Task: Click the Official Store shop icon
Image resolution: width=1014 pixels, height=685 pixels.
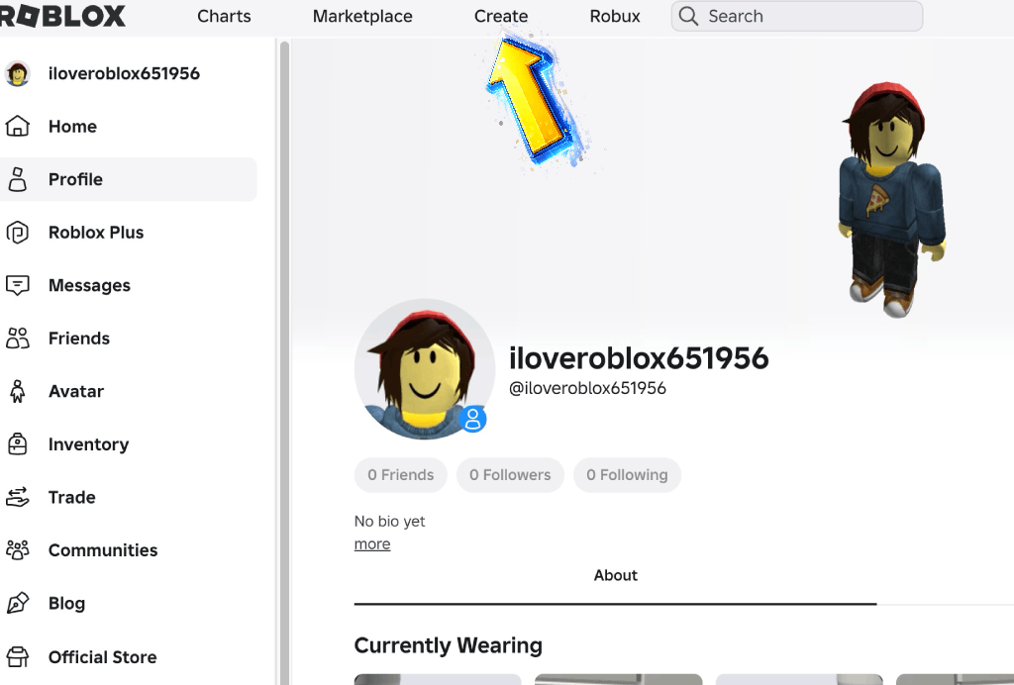Action: click(18, 656)
